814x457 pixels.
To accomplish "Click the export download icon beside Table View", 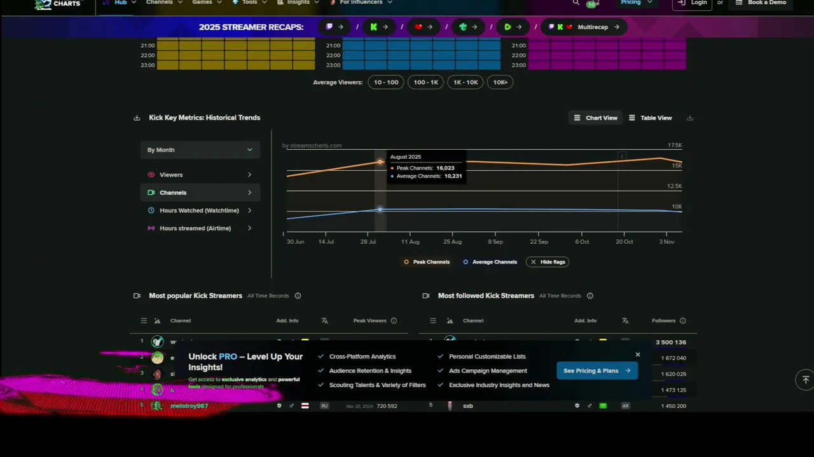I will [x=690, y=117].
